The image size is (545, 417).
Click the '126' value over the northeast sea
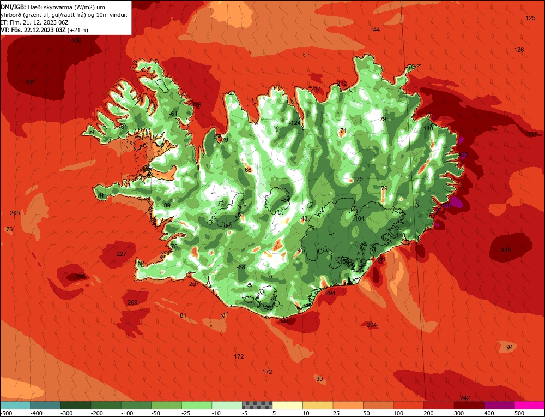(x=519, y=50)
